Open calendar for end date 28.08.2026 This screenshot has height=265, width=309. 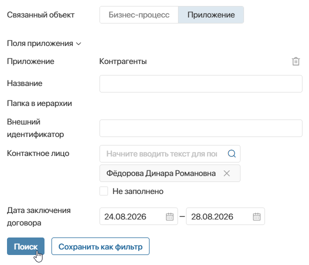(256, 216)
